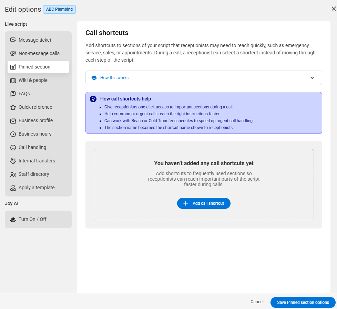The image size is (337, 309).
Task: Click the Message ticket envelope icon
Action: (13, 40)
